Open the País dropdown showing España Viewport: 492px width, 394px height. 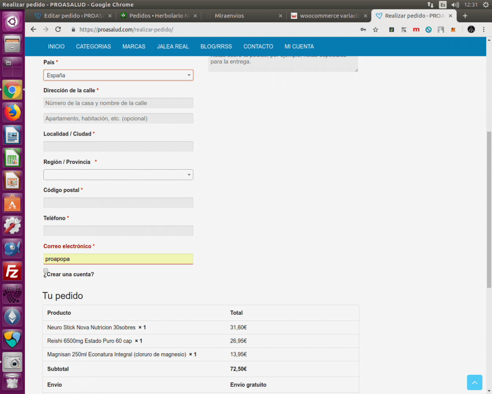(x=118, y=75)
